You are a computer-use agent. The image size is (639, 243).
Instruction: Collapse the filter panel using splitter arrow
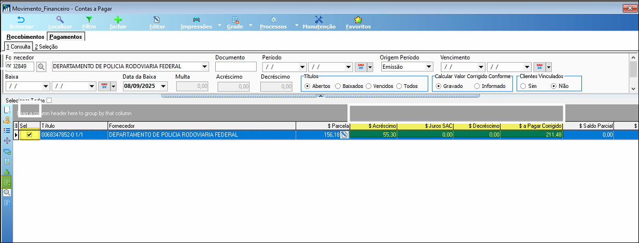point(320,96)
